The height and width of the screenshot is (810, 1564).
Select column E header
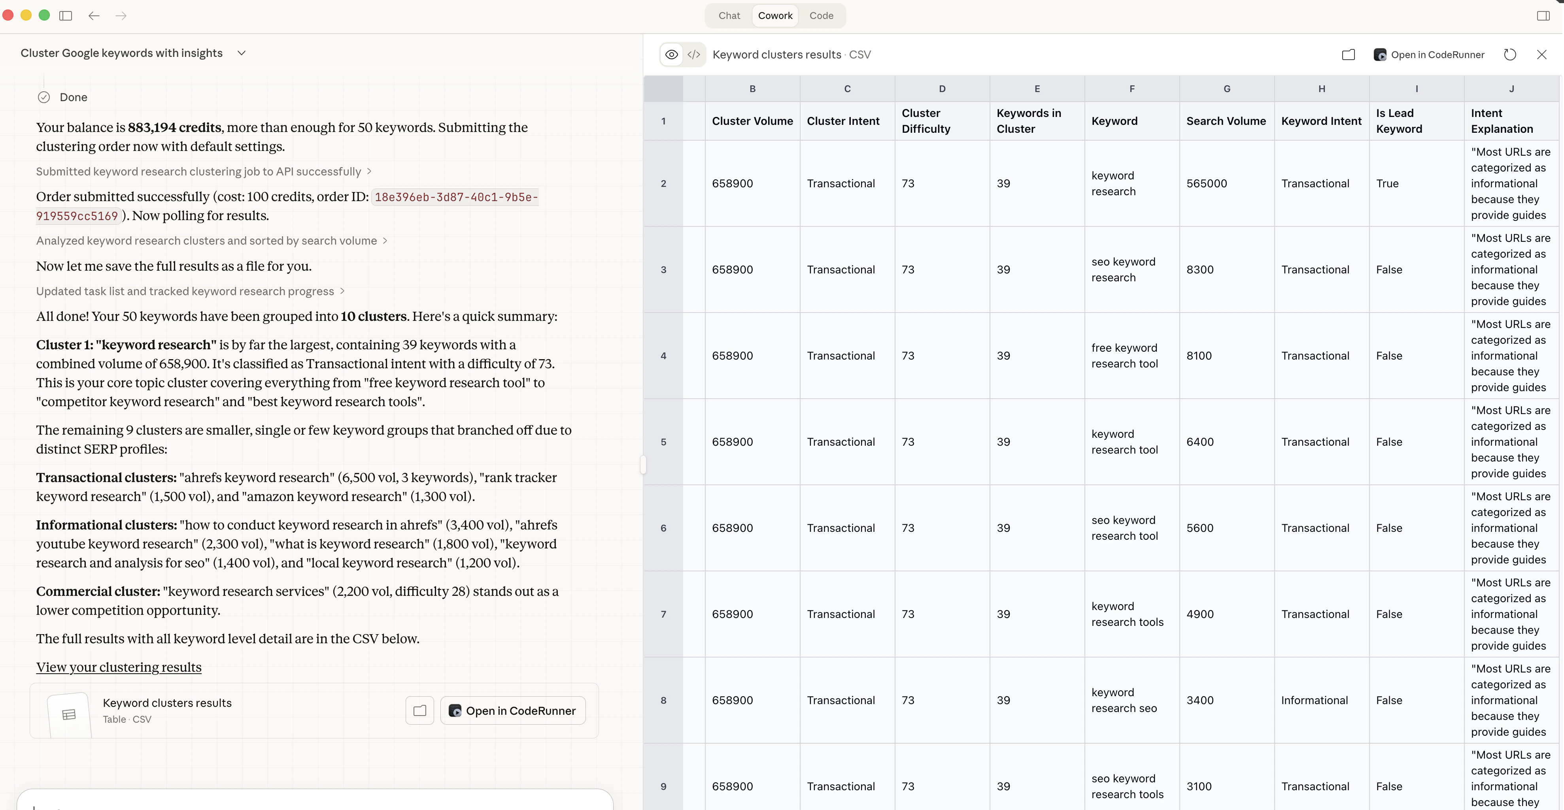[1037, 89]
